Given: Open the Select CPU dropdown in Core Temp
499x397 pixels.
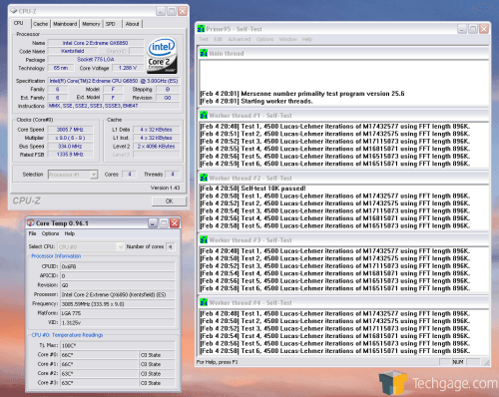Looking at the screenshot, I should click(91, 246).
